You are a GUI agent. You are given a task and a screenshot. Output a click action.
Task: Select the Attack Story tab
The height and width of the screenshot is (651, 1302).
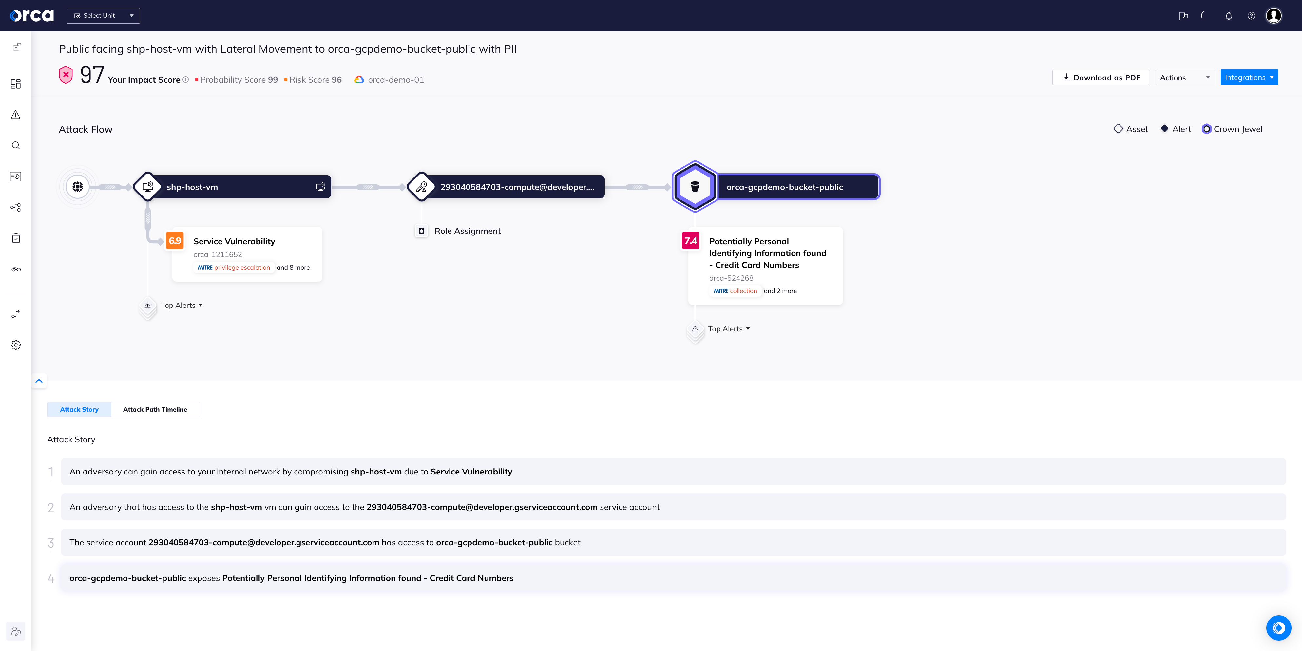pyautogui.click(x=79, y=409)
